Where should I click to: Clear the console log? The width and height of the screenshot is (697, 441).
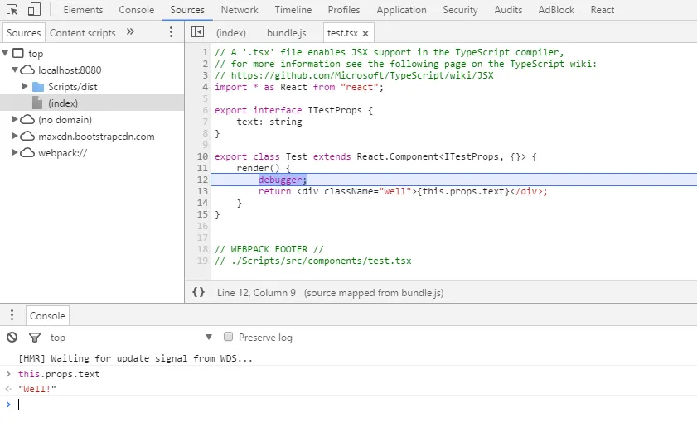pos(12,338)
